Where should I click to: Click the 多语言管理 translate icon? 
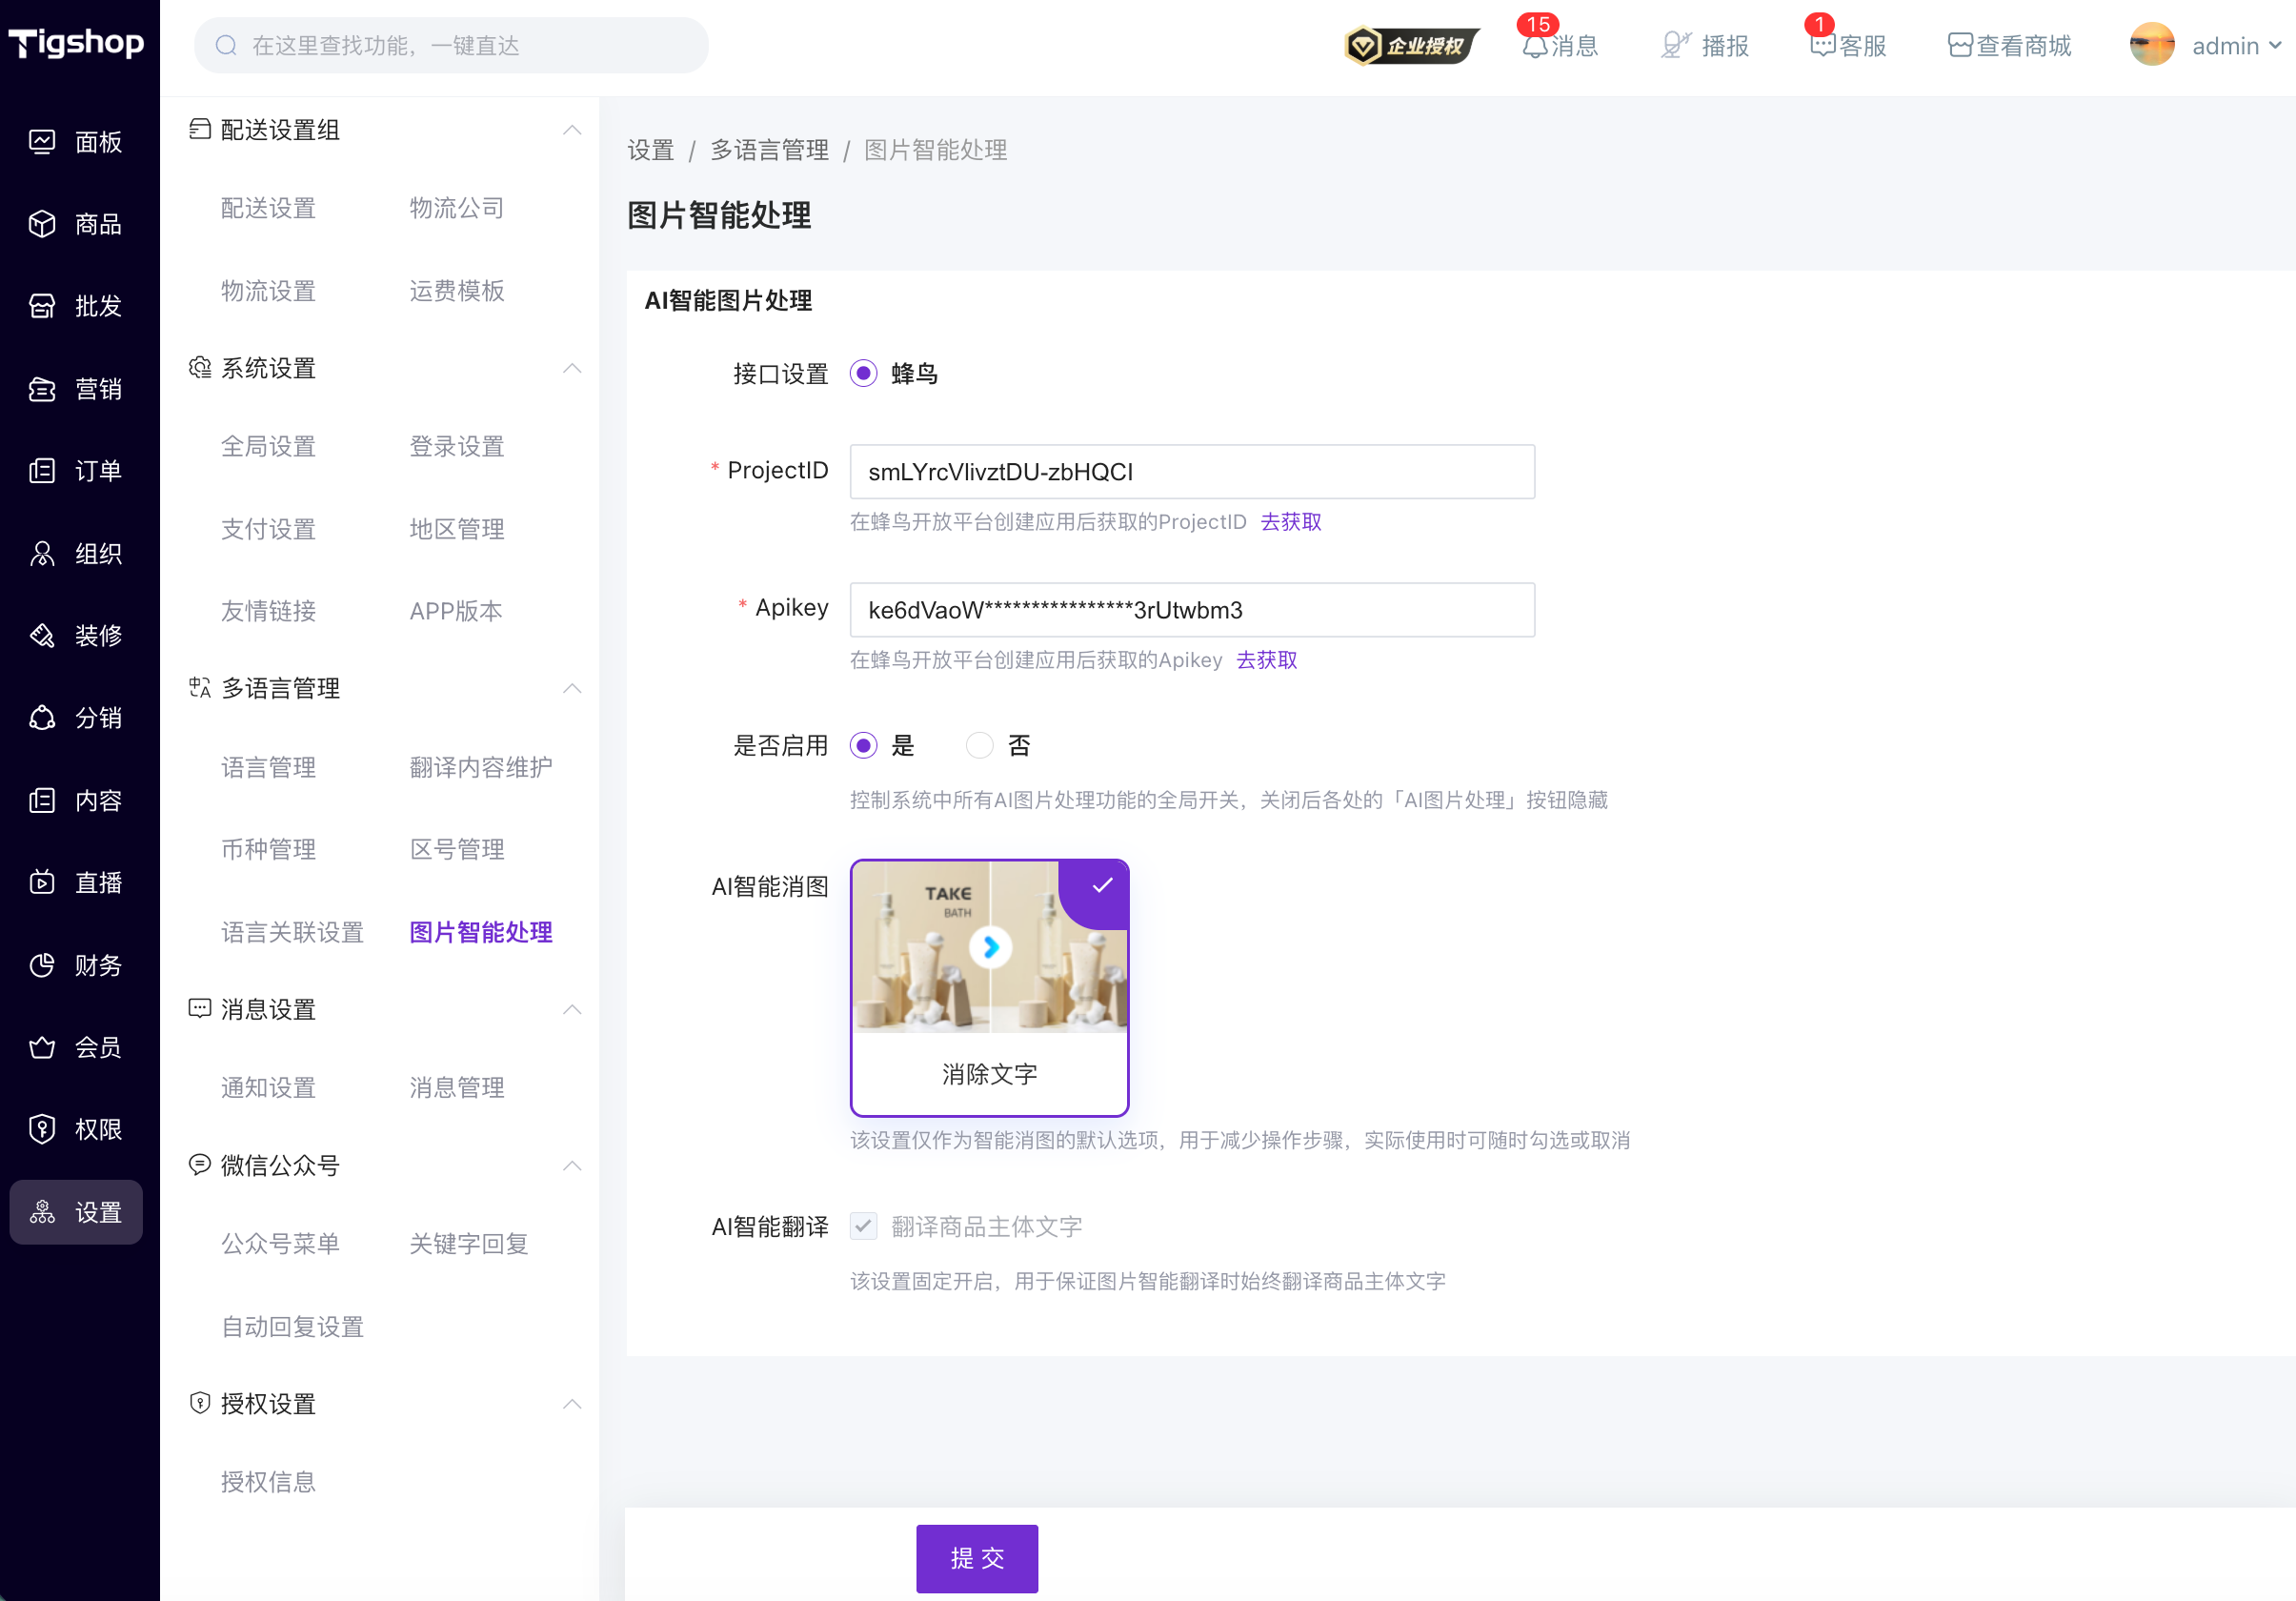[x=200, y=688]
